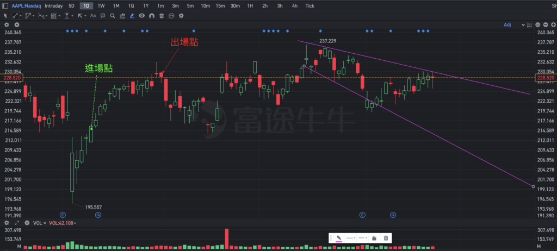Viewport: 557px width, 251px height.
Task: Grab the floating toolbar drag handle
Action: click(x=332, y=238)
